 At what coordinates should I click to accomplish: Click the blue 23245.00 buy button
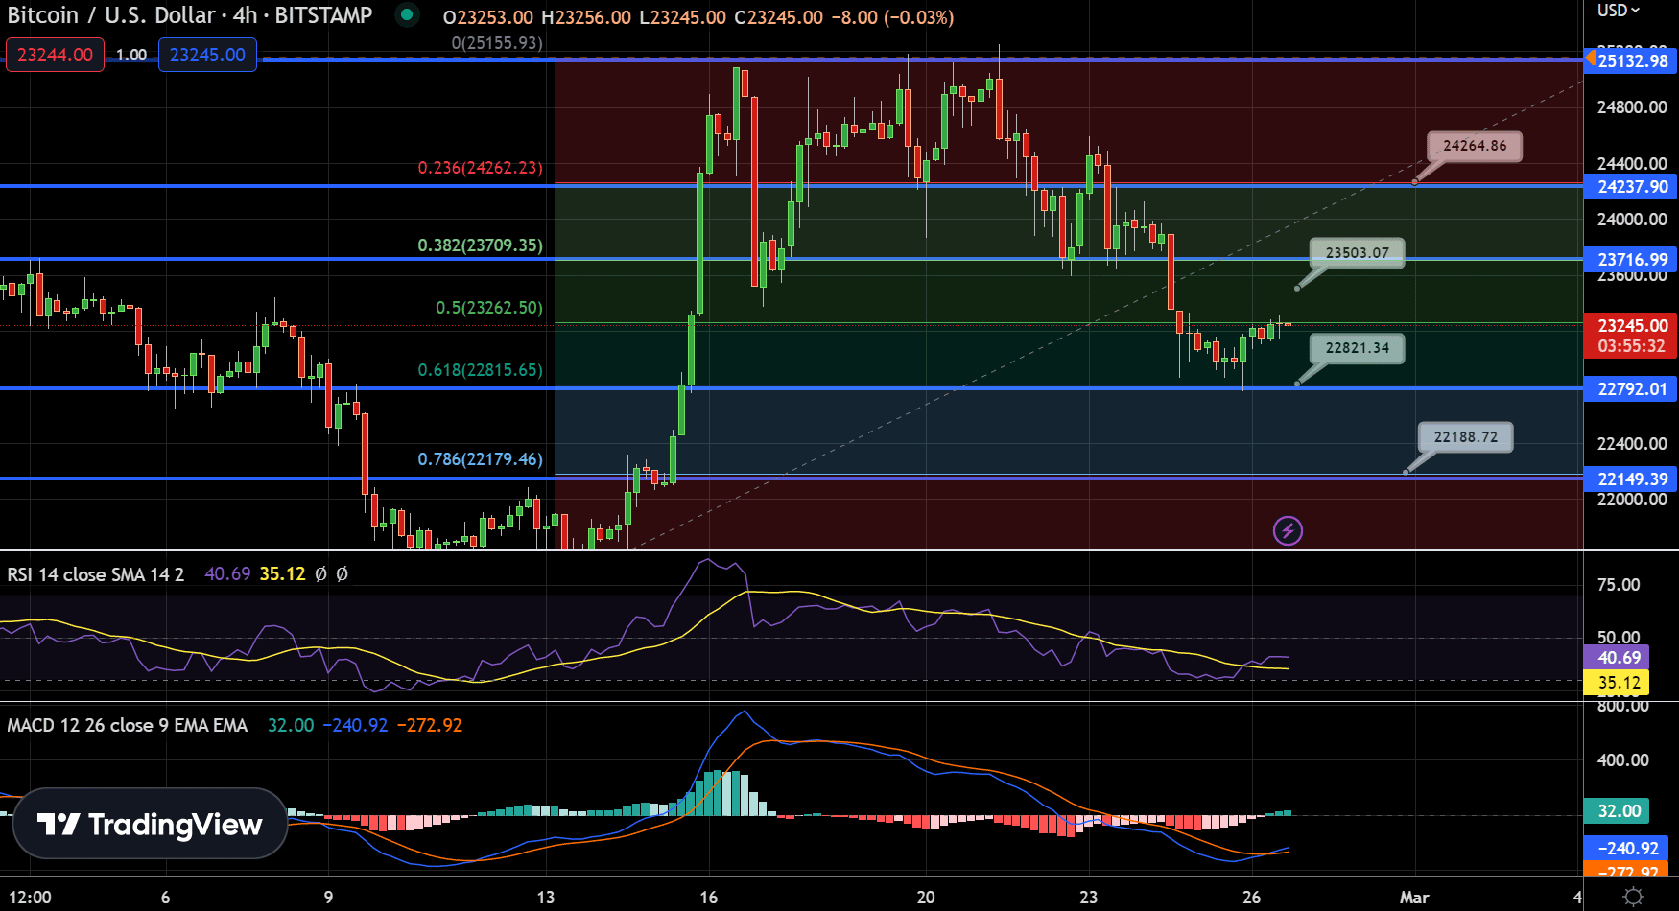tap(207, 55)
